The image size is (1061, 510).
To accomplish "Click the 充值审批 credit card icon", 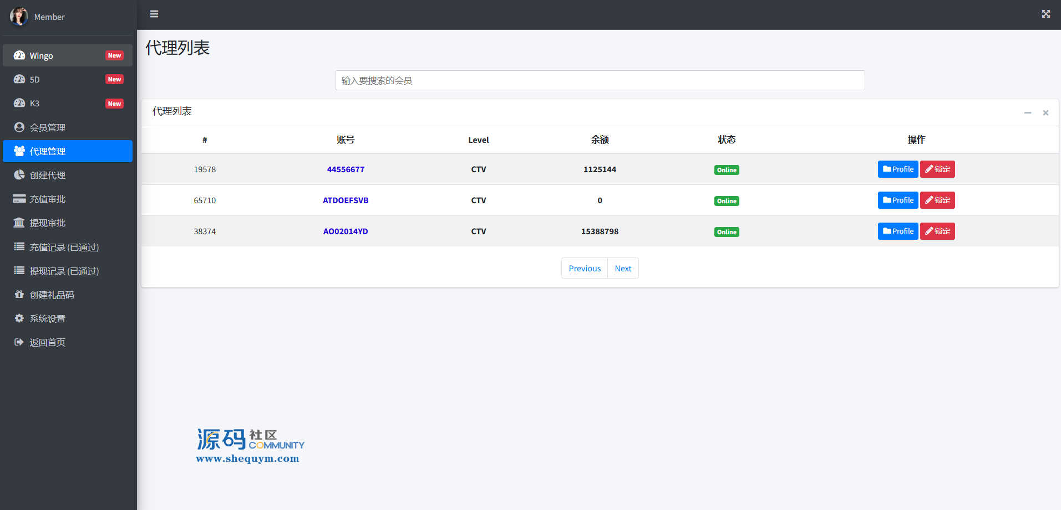I will [x=19, y=199].
